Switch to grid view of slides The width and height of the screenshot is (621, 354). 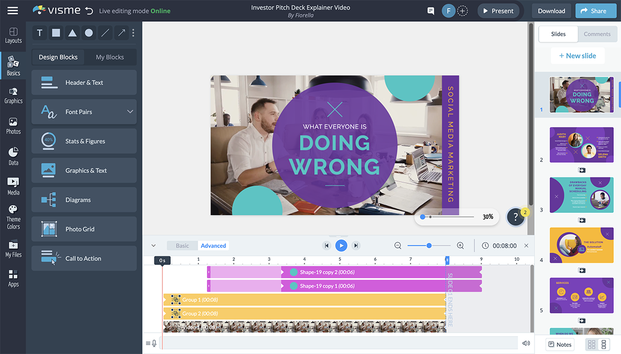592,345
